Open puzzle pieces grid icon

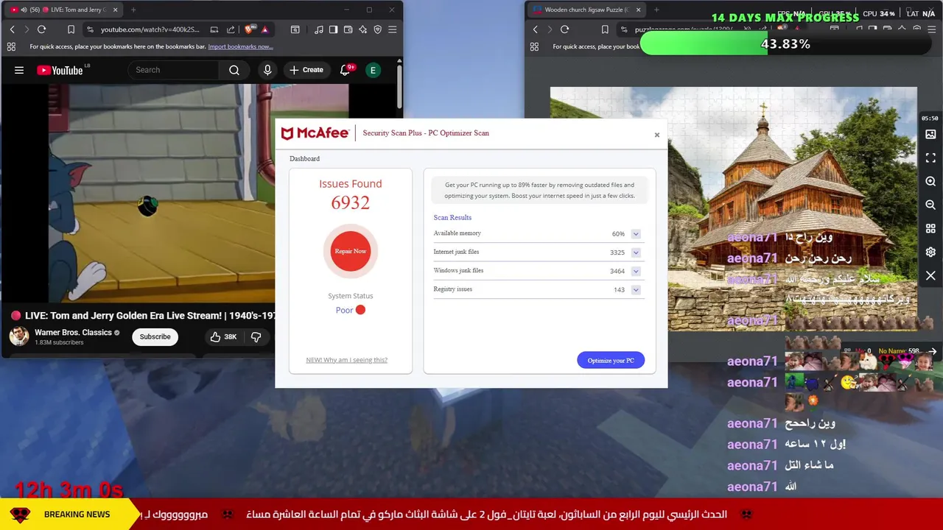(x=930, y=229)
